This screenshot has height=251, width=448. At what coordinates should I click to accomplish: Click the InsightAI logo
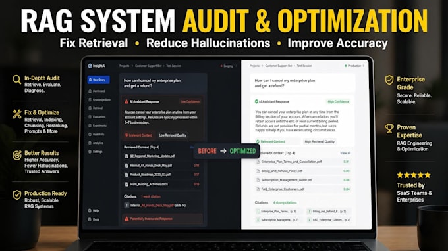click(97, 66)
